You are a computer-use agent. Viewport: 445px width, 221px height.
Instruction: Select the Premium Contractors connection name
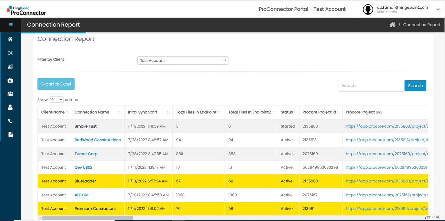click(95, 209)
